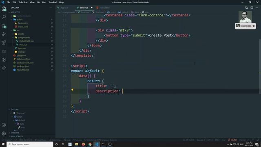Open the Edit menu
This screenshot has height=147, width=261.
point(14,2)
